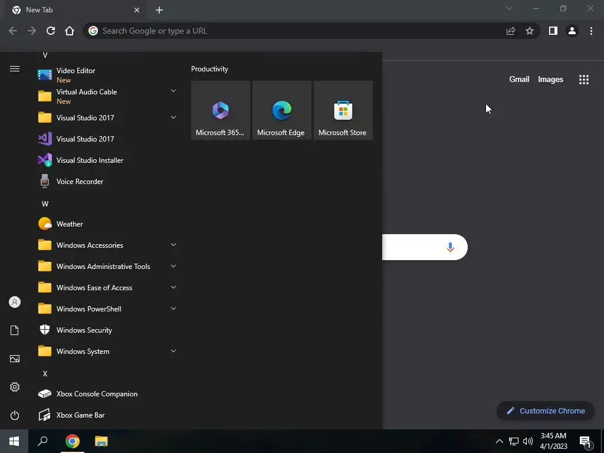Expand the Windows PowerShell folder
This screenshot has width=604, height=453.
[173, 308]
